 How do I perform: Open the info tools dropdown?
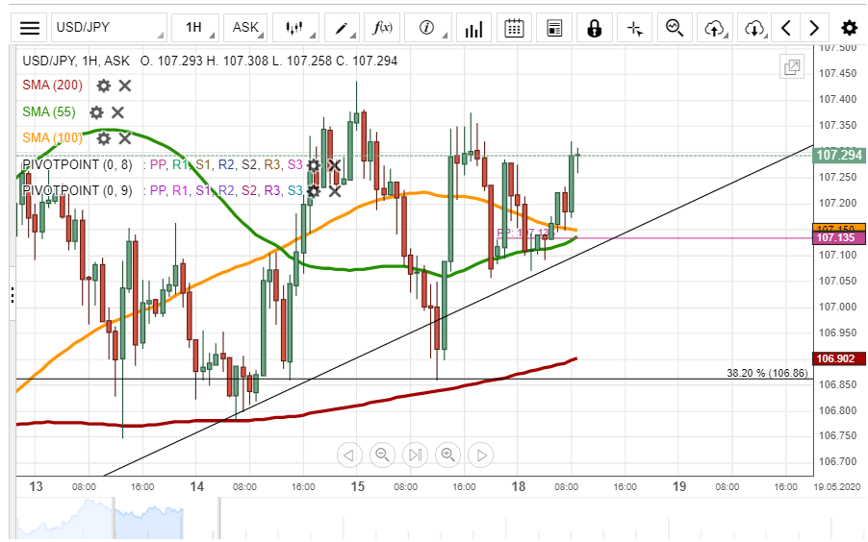click(x=427, y=28)
